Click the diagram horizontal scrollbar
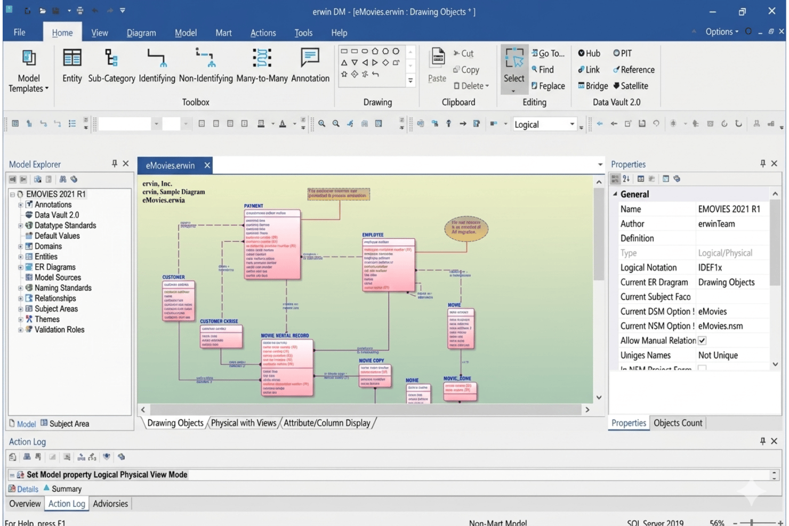This screenshot has height=526, width=789. click(x=365, y=409)
